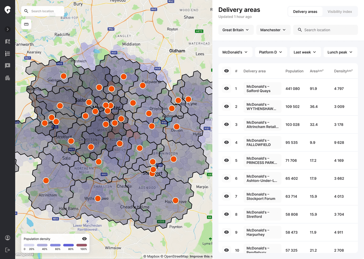
Task: Expand the Last week time period selector
Action: point(305,52)
